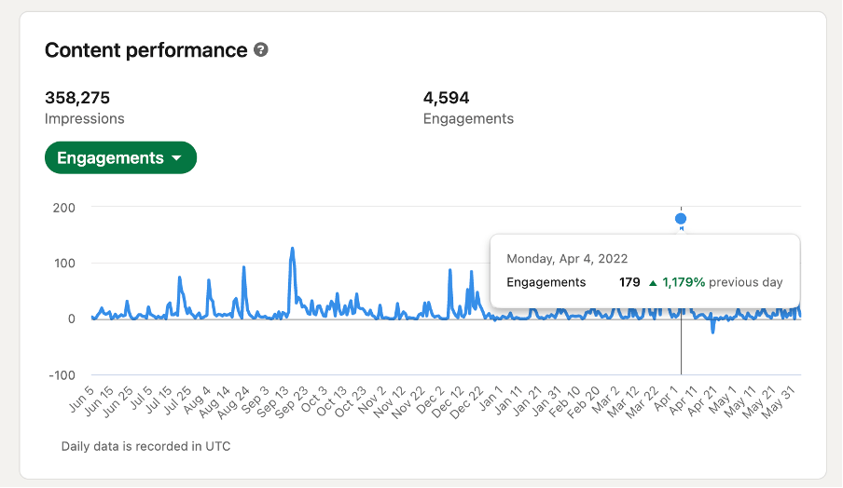The height and width of the screenshot is (488, 843).
Task: Click the Jan 1 x-axis label
Action: [x=491, y=400]
